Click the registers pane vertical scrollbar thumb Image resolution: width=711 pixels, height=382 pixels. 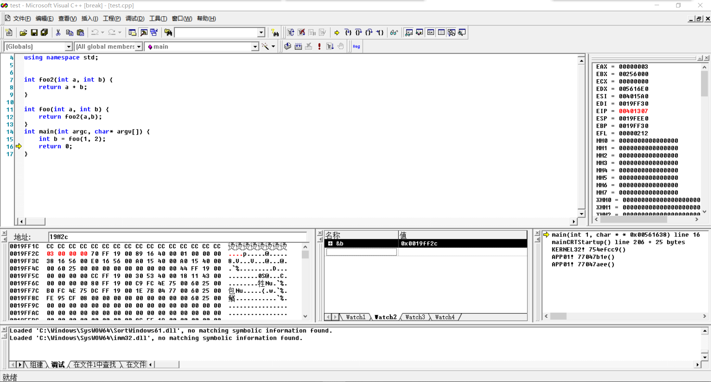(x=704, y=84)
